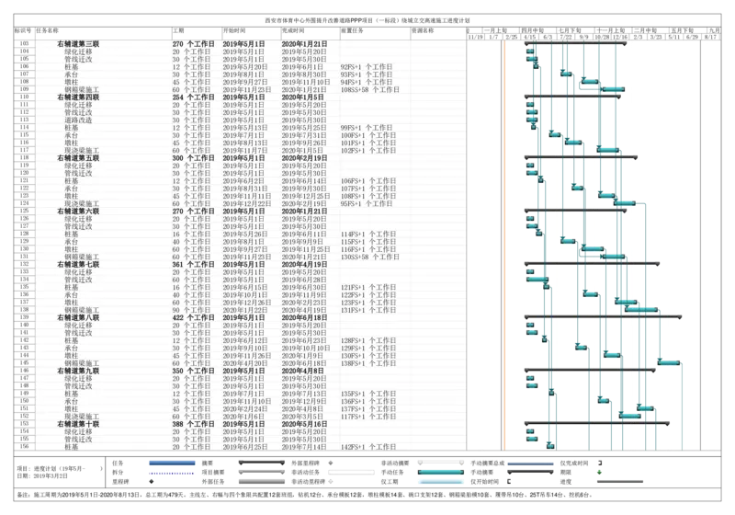Click the 项目摘要 legend bar sample
The height and width of the screenshot is (515, 735).
(x=261, y=472)
